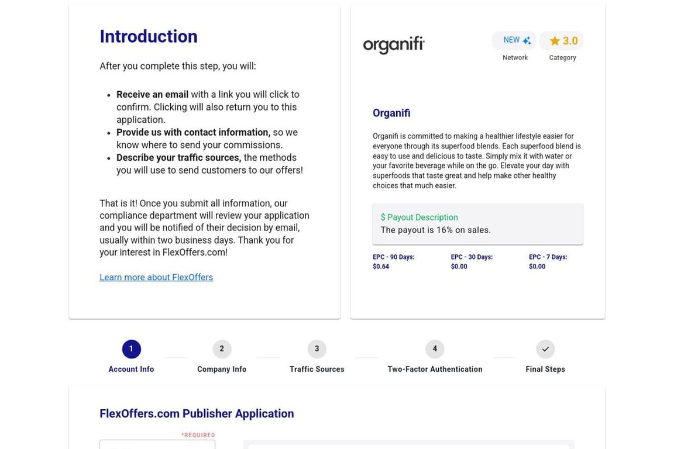Click the gold star rating icon

point(555,41)
